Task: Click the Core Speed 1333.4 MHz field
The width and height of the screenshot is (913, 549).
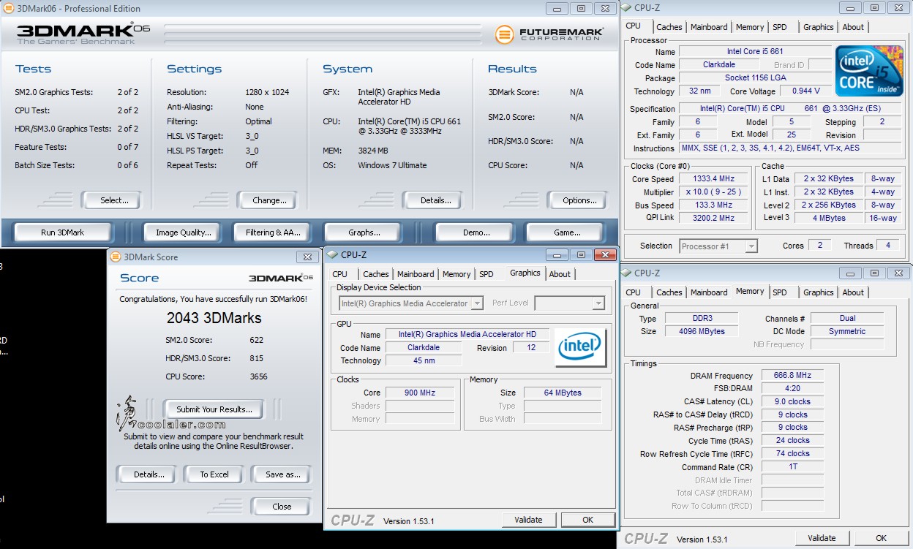Action: pyautogui.click(x=715, y=179)
